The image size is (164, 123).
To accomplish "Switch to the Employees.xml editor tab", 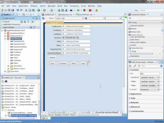I will pyautogui.click(x=66, y=15).
